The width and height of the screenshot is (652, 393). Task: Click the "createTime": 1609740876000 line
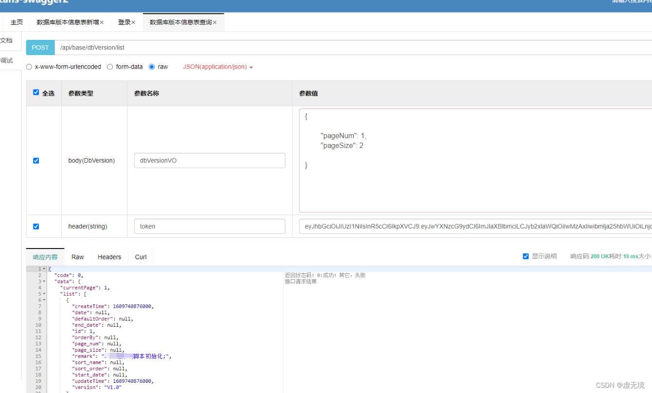(113, 306)
